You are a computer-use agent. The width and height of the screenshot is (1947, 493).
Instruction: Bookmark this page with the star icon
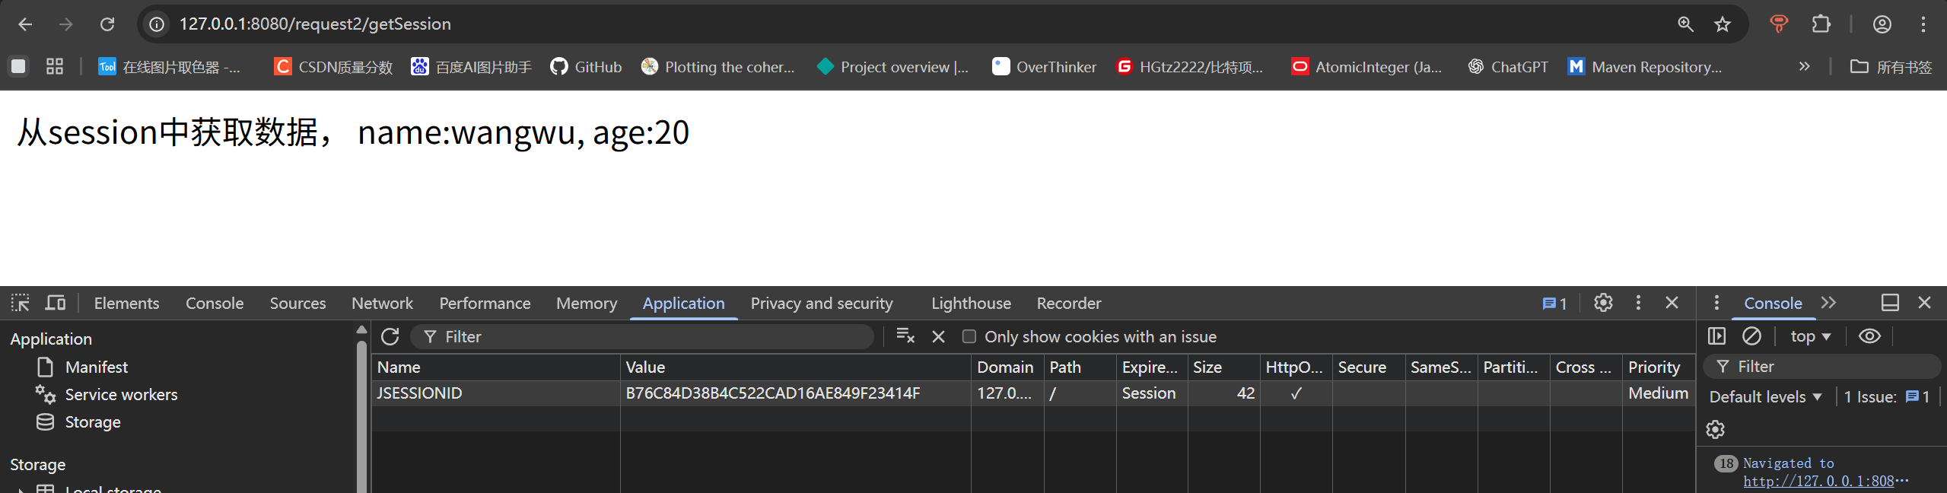pos(1723,24)
